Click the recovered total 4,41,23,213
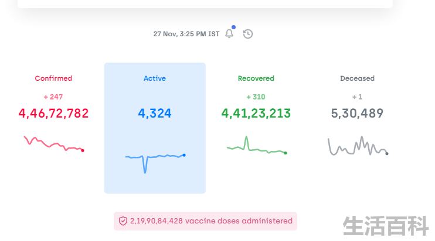This screenshot has width=435, height=241. (256, 113)
